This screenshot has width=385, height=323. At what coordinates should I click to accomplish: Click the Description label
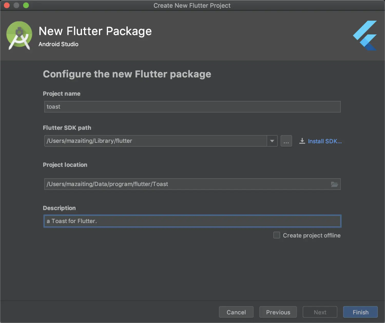[59, 208]
